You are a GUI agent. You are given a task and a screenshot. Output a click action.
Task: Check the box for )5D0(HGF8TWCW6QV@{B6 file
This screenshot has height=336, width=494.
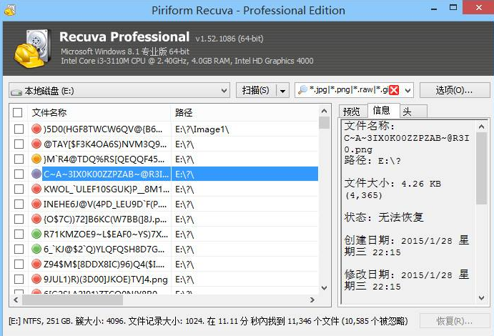pos(19,129)
